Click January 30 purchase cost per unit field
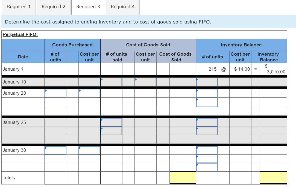 [89, 150]
